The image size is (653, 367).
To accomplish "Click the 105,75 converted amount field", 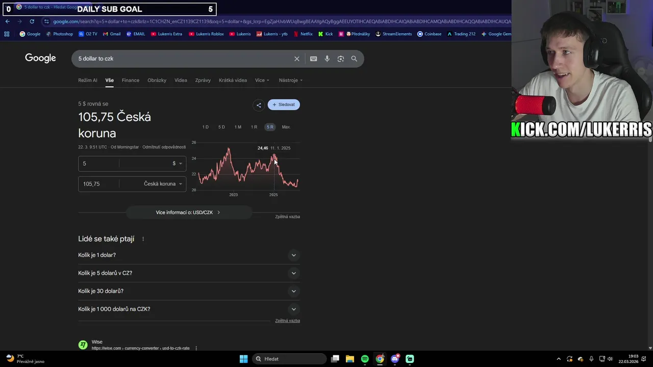I will pos(98,184).
